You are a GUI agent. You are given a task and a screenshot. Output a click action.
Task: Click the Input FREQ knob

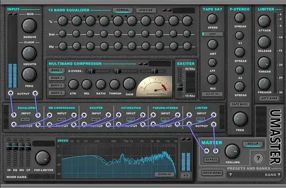tap(29, 74)
